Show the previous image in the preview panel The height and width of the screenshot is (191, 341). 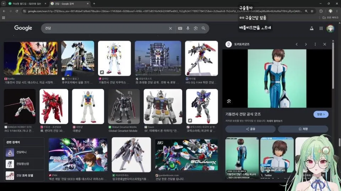[297, 44]
